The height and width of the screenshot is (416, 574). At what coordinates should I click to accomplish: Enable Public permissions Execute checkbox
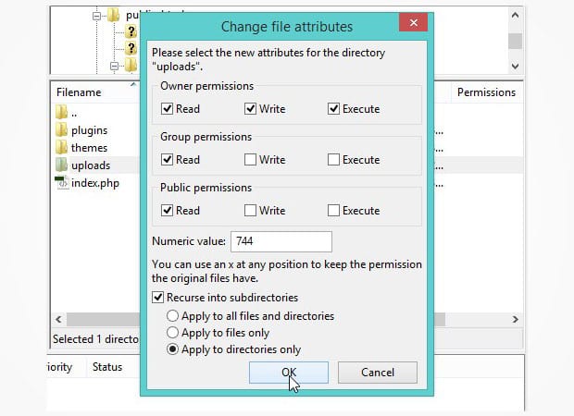click(x=333, y=210)
